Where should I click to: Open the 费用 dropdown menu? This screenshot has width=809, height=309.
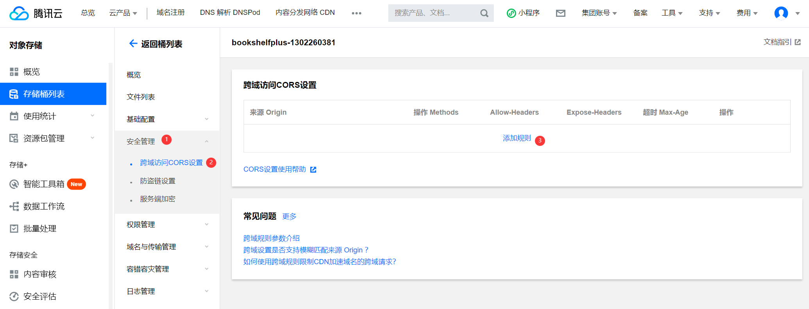[x=746, y=13]
